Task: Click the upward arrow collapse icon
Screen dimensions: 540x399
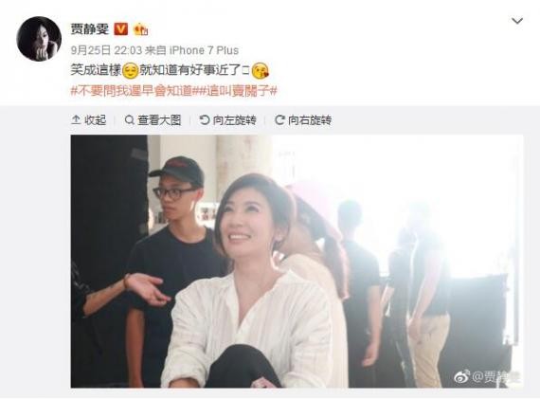Action: 76,120
